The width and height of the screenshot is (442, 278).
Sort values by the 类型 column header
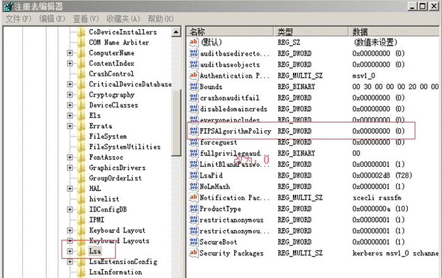[311, 32]
